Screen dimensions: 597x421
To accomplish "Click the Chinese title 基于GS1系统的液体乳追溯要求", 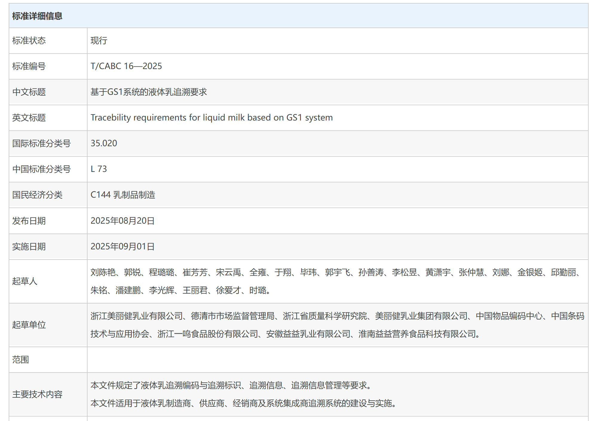I will [x=149, y=92].
